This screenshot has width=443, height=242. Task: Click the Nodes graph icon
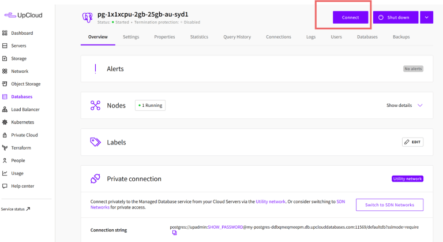[96, 105]
